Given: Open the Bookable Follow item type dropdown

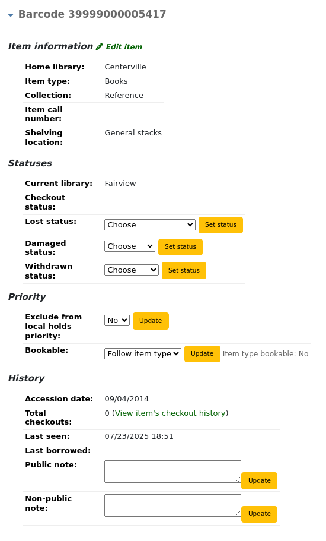Looking at the screenshot, I should 143,353.
